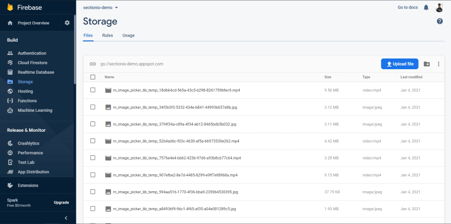Open notifications bell icon
Screen dimensions: 451x224
point(426,8)
